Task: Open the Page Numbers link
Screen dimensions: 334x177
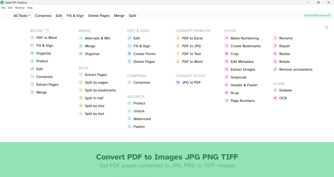Action: click(x=242, y=101)
